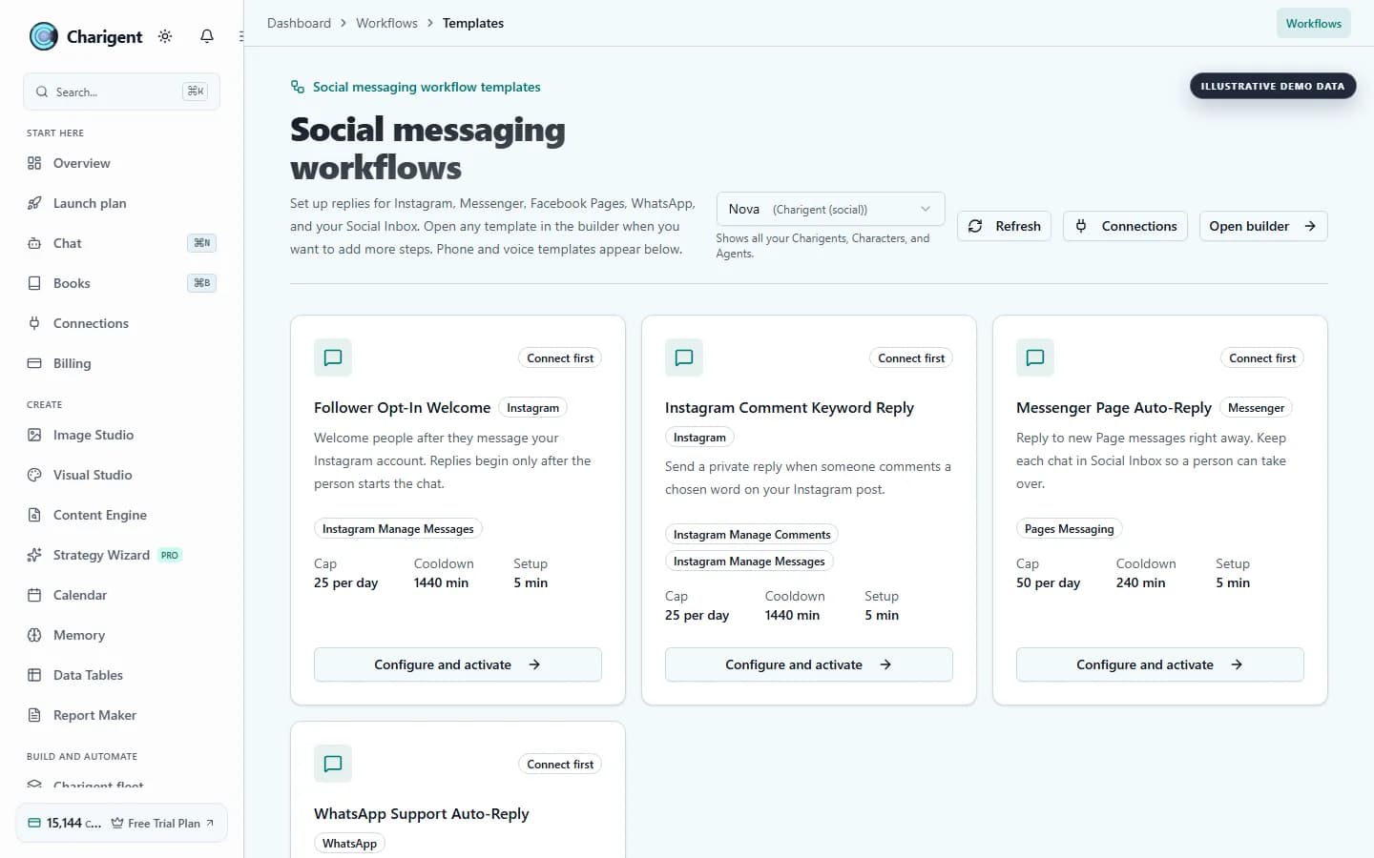Click the Illustrative Demo Data badge
The width and height of the screenshot is (1374, 858).
click(x=1273, y=86)
